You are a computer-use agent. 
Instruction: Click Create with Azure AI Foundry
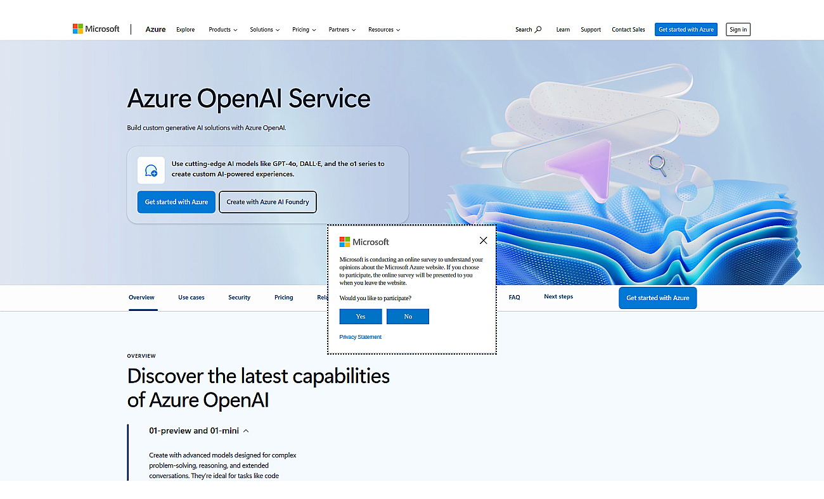(x=267, y=202)
